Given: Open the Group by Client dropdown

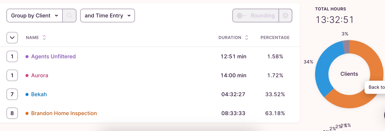Looking at the screenshot, I should [35, 15].
